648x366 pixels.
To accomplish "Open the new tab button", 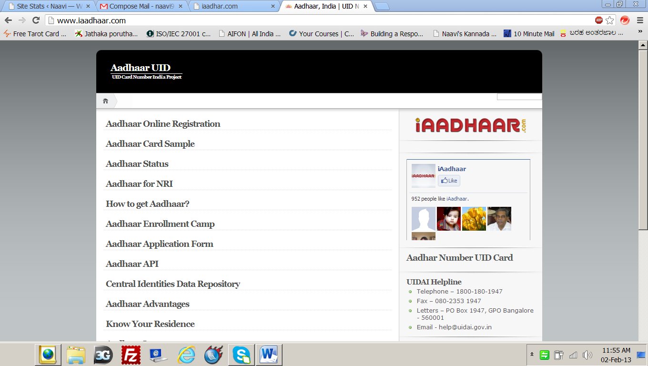I will click(x=382, y=7).
